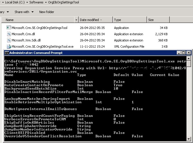The image size is (193, 143).
Task: Navigate to Local Disk (C:) breadcrumb
Action: [15, 2]
